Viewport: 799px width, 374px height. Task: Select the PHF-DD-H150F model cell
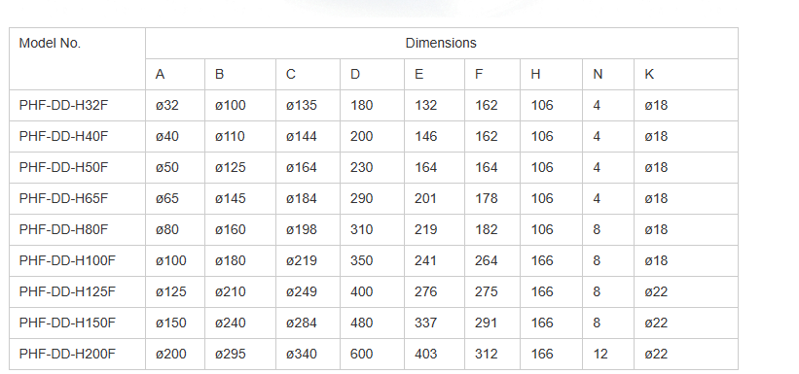78,323
